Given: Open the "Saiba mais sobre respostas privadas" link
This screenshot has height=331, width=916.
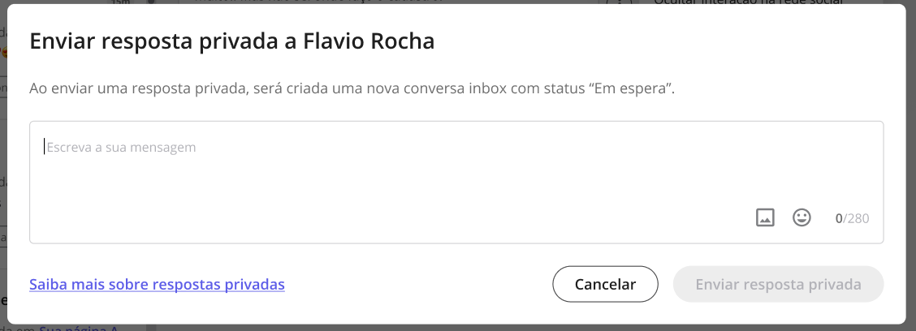Looking at the screenshot, I should (157, 285).
